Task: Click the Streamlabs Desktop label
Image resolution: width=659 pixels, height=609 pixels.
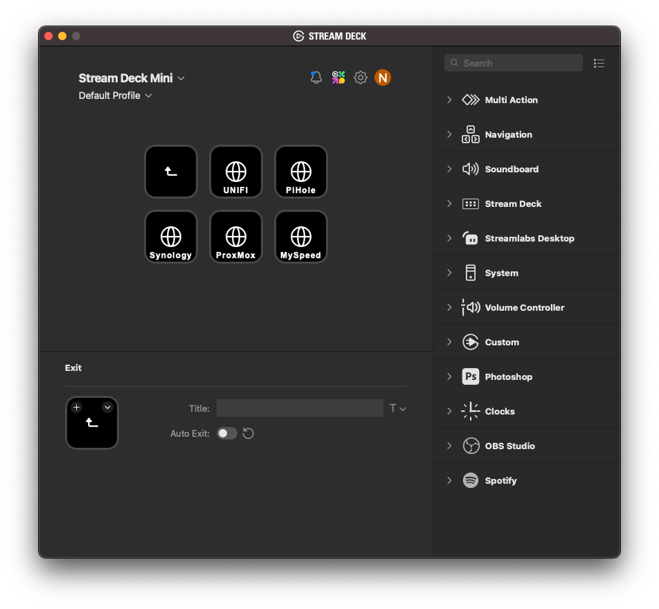Action: 530,238
